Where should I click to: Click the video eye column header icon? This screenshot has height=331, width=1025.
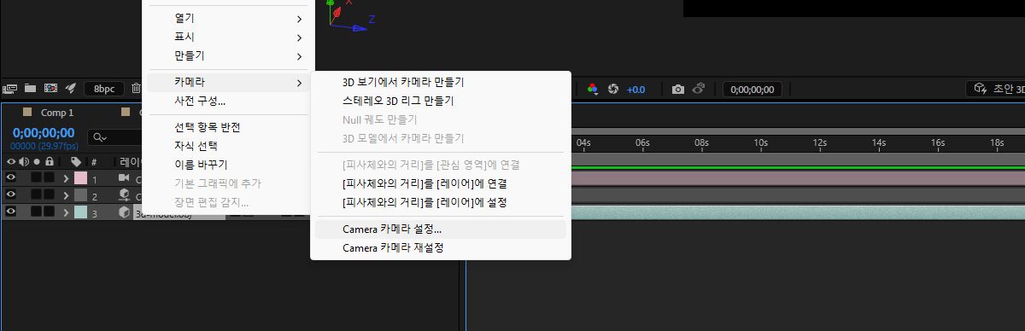pyautogui.click(x=11, y=161)
